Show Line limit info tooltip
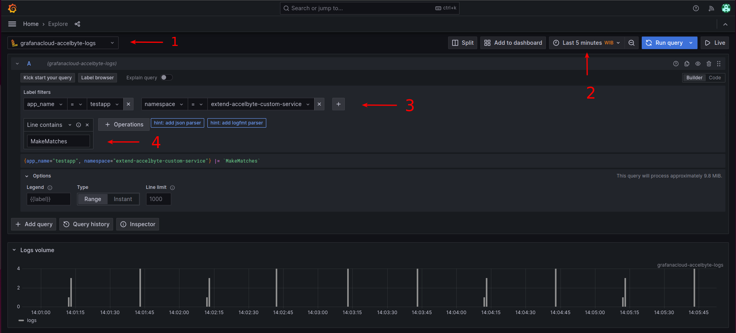Viewport: 736px width, 333px height. click(172, 188)
